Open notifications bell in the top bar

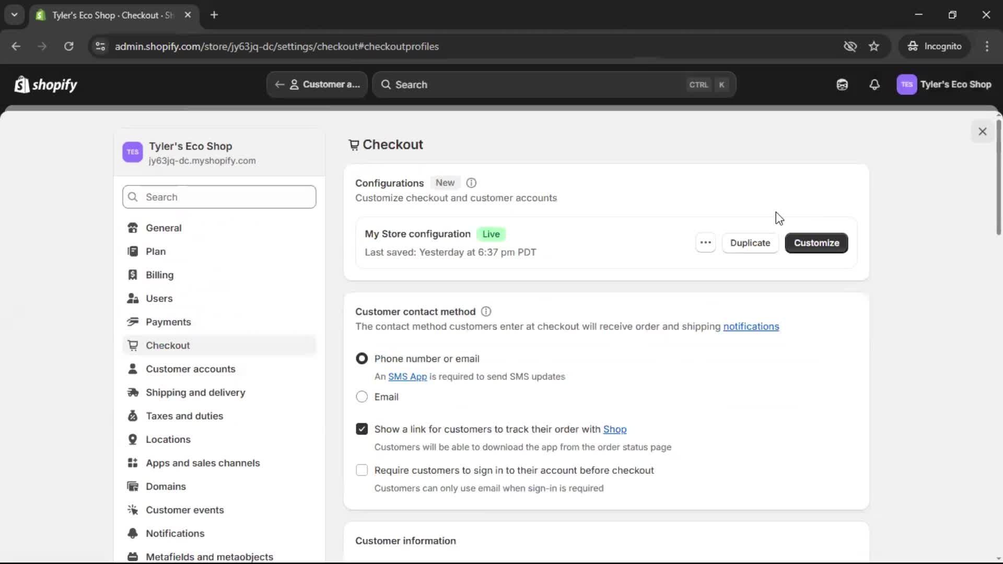pyautogui.click(x=875, y=85)
